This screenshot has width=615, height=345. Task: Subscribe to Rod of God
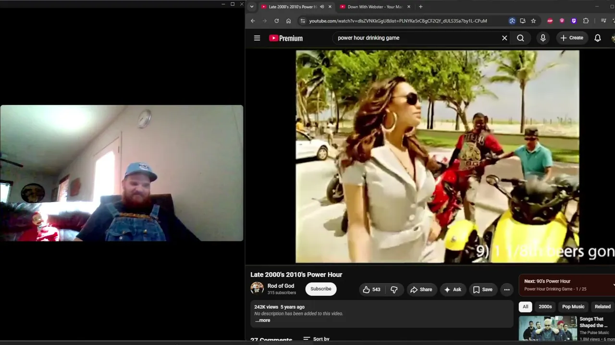click(321, 289)
